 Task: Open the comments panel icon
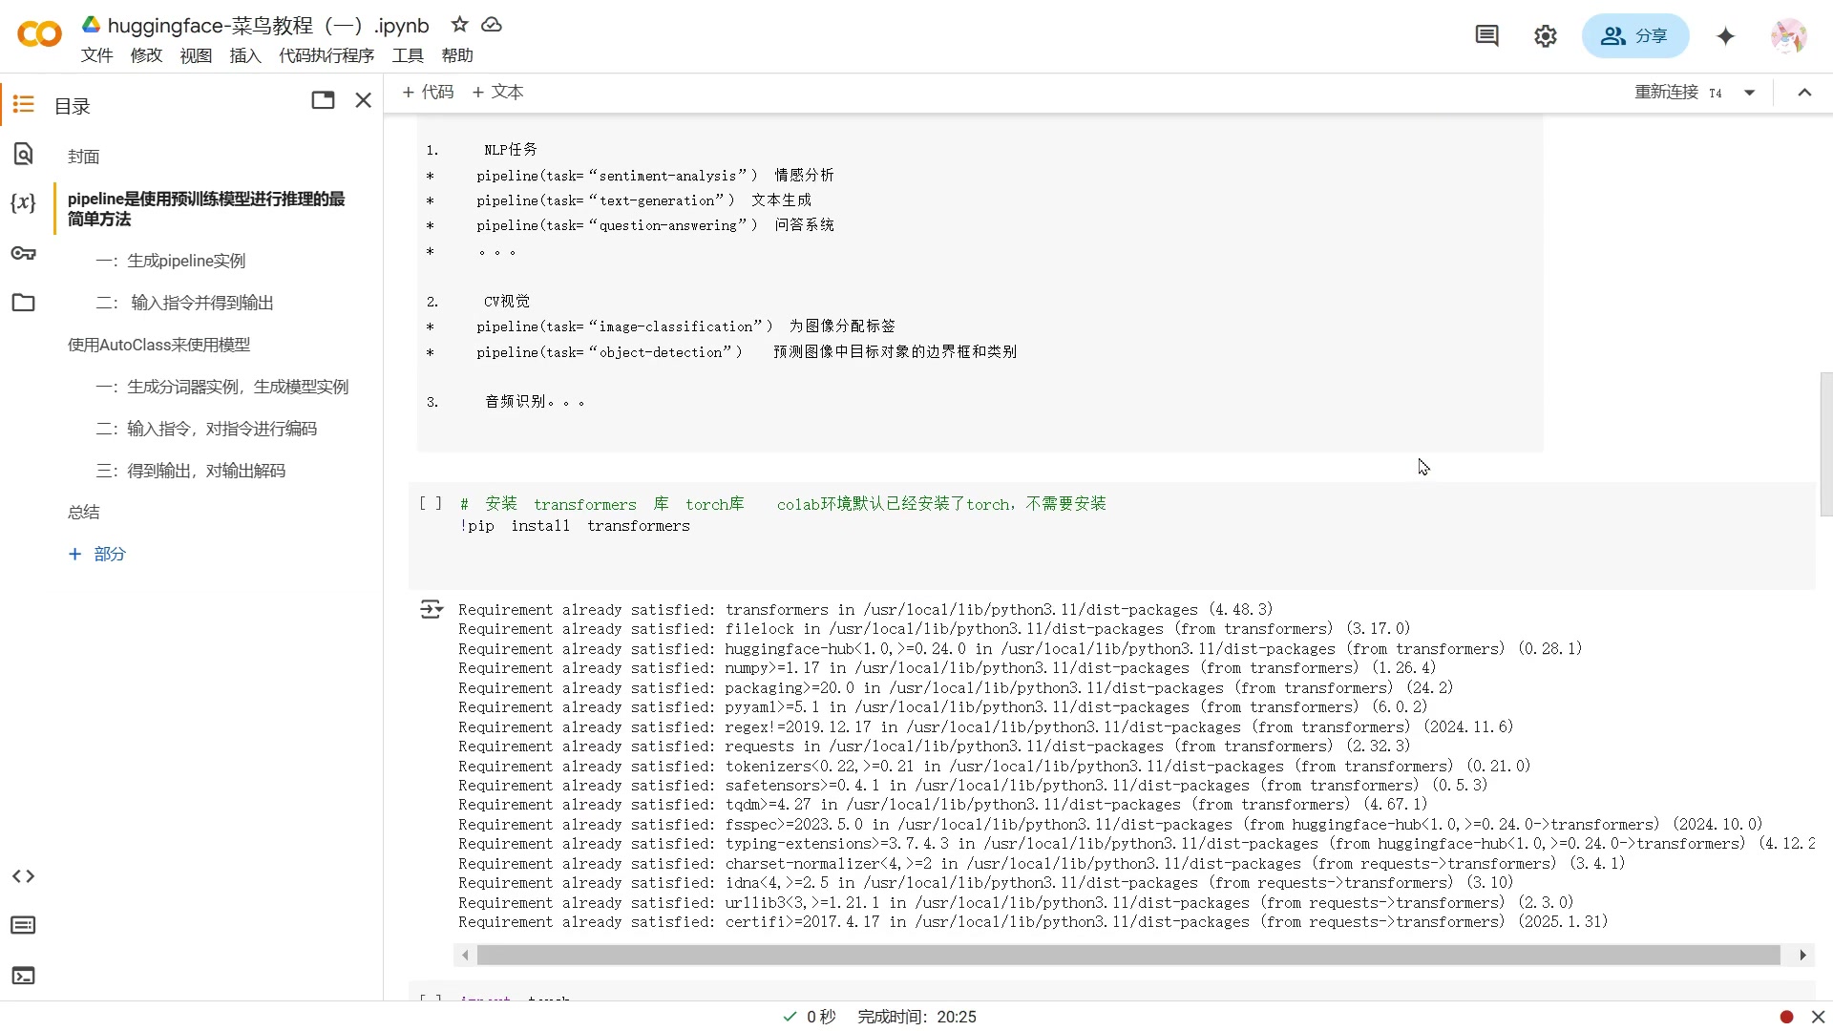pyautogui.click(x=1486, y=36)
